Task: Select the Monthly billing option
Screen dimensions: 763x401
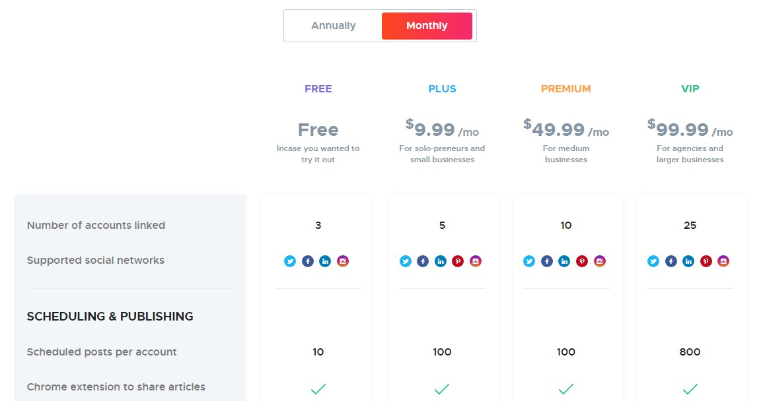Action: (x=426, y=25)
